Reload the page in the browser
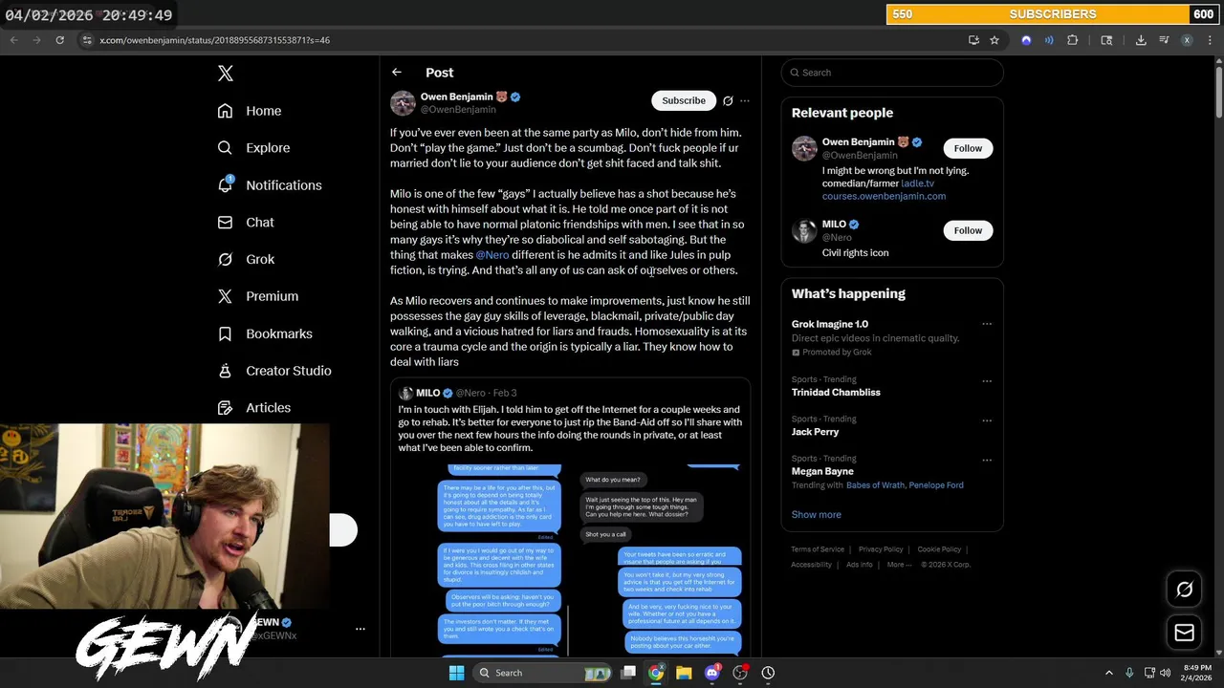The height and width of the screenshot is (688, 1224). pyautogui.click(x=59, y=40)
